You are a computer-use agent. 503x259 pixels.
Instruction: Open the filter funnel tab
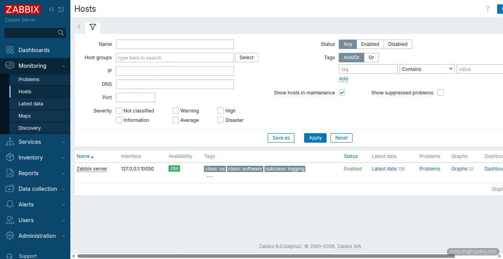(x=93, y=27)
